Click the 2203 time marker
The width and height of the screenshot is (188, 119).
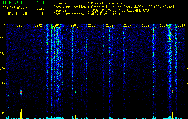pos(56,25)
